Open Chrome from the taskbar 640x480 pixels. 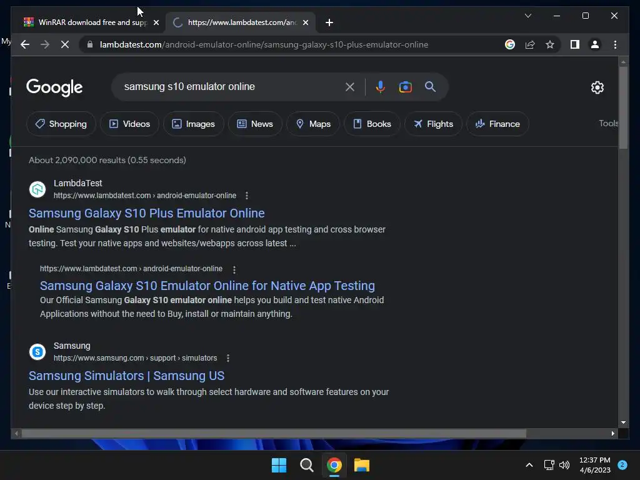coord(334,465)
